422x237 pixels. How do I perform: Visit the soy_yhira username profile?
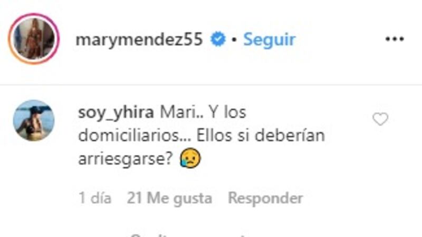point(116,113)
